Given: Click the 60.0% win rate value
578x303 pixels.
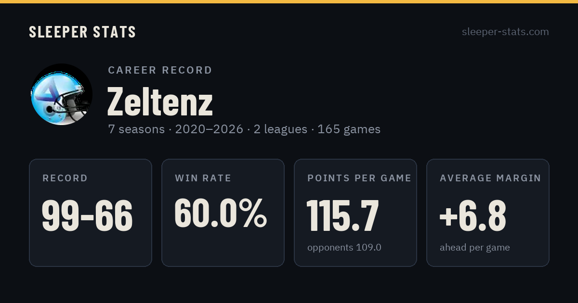Looking at the screenshot, I should point(221,213).
